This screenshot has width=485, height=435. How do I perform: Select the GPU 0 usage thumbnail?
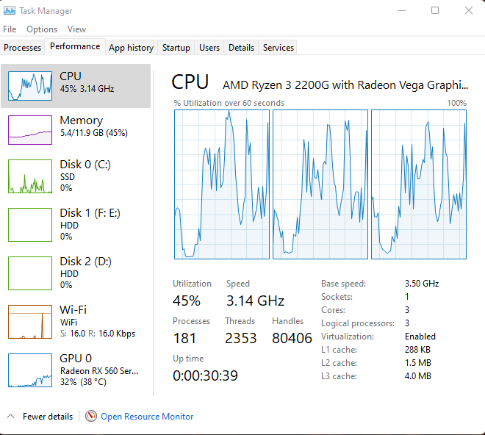[30, 370]
